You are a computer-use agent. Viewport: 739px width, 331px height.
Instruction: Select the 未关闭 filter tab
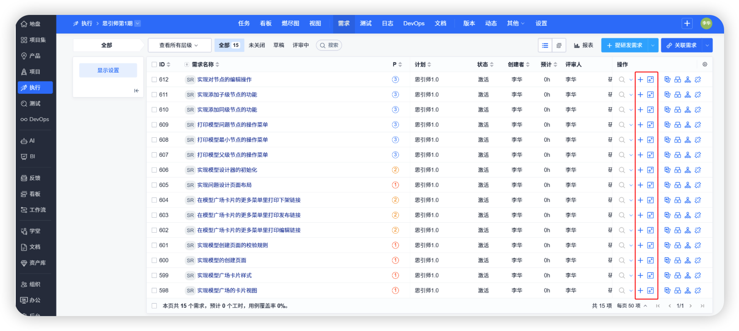tap(257, 45)
